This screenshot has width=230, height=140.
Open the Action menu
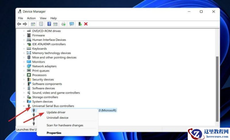coord(31,18)
